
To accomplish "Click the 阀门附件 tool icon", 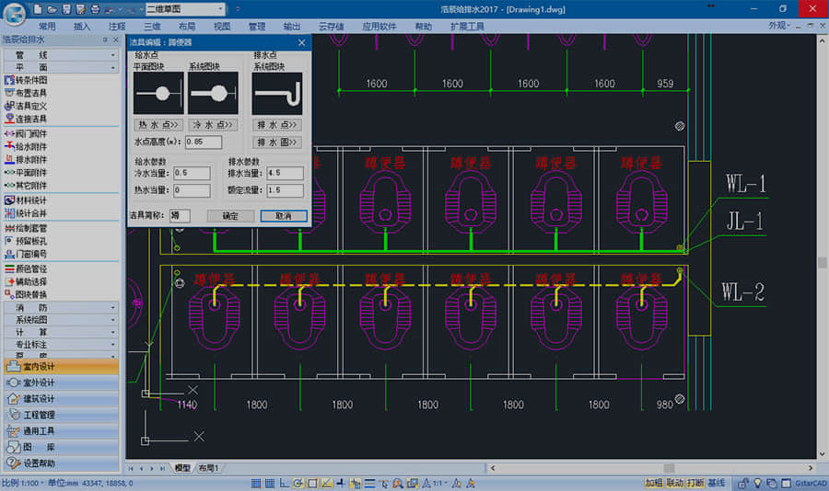I will point(9,133).
